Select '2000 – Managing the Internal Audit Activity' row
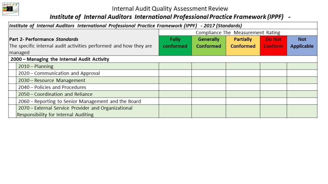Image resolution: width=328 pixels, height=184 pixels. 163,59
